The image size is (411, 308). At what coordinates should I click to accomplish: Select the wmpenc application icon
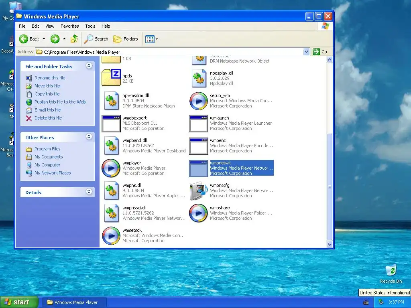pyautogui.click(x=199, y=146)
